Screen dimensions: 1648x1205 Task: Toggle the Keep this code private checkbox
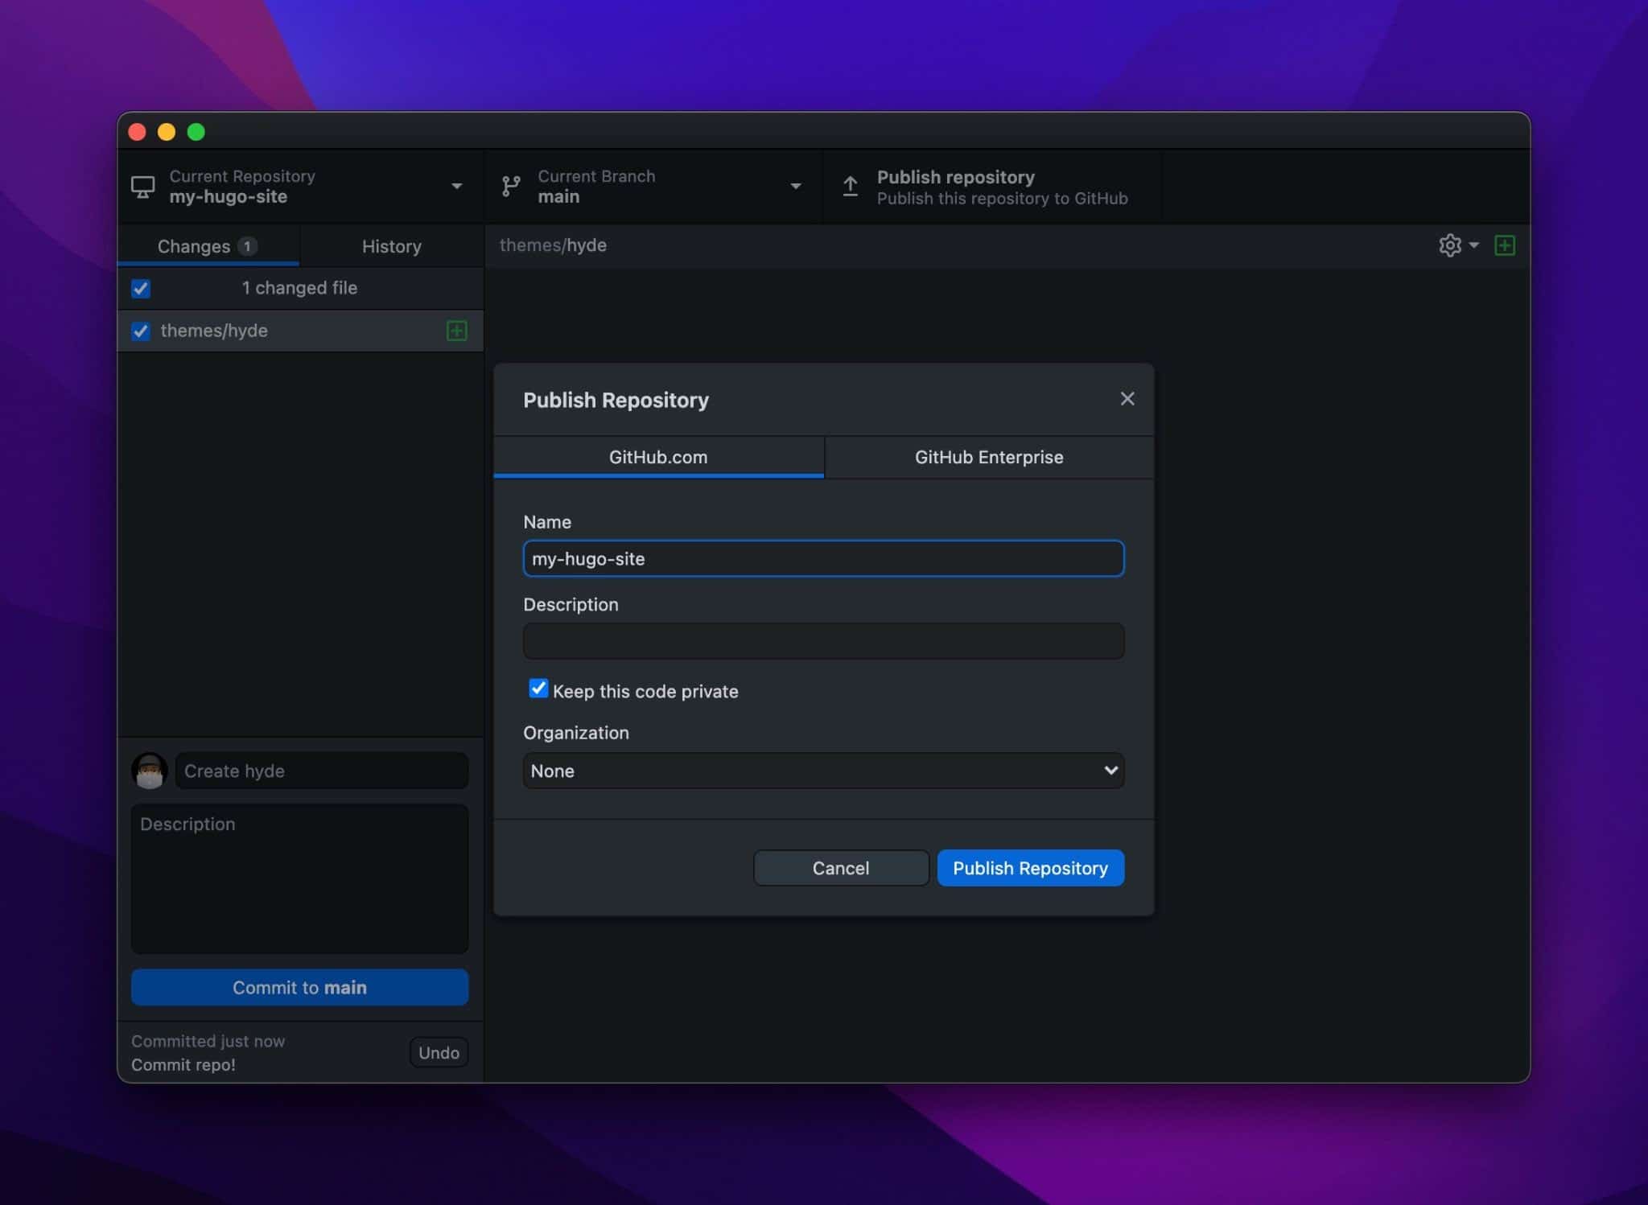(x=538, y=689)
